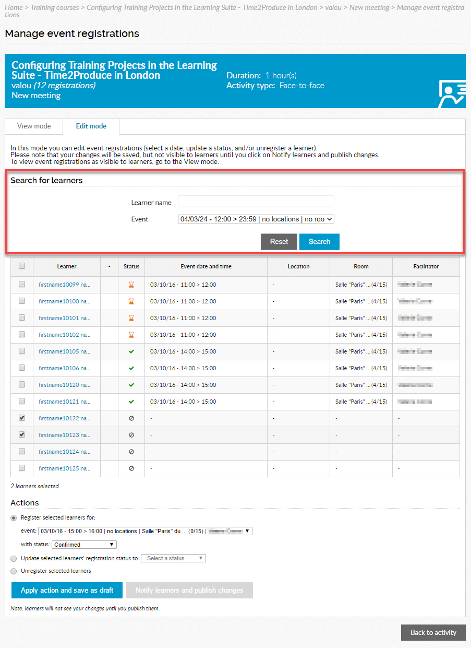
Task: Uncheck the box for firstname10122
Action: (22, 418)
